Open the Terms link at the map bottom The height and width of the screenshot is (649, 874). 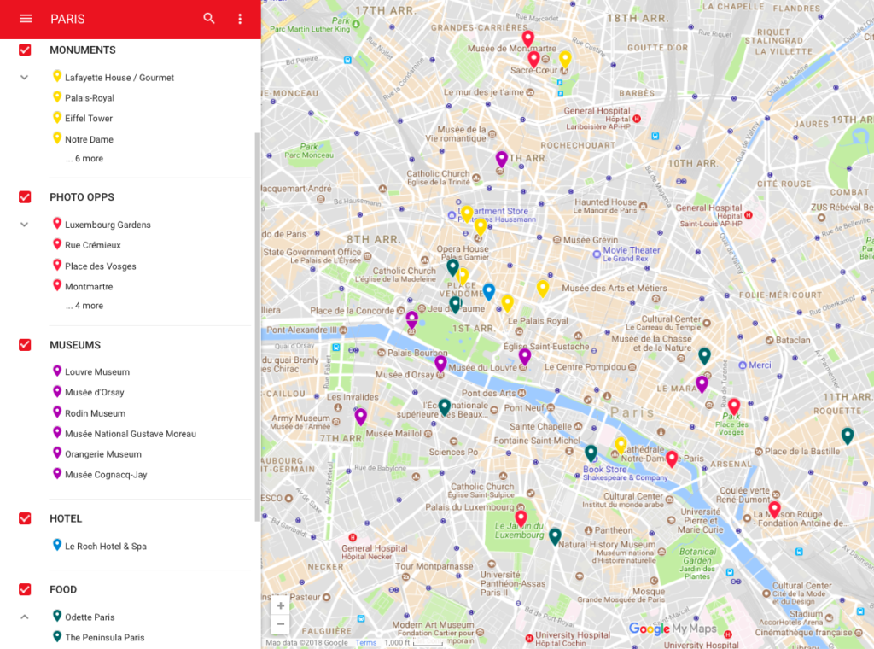[x=365, y=642]
